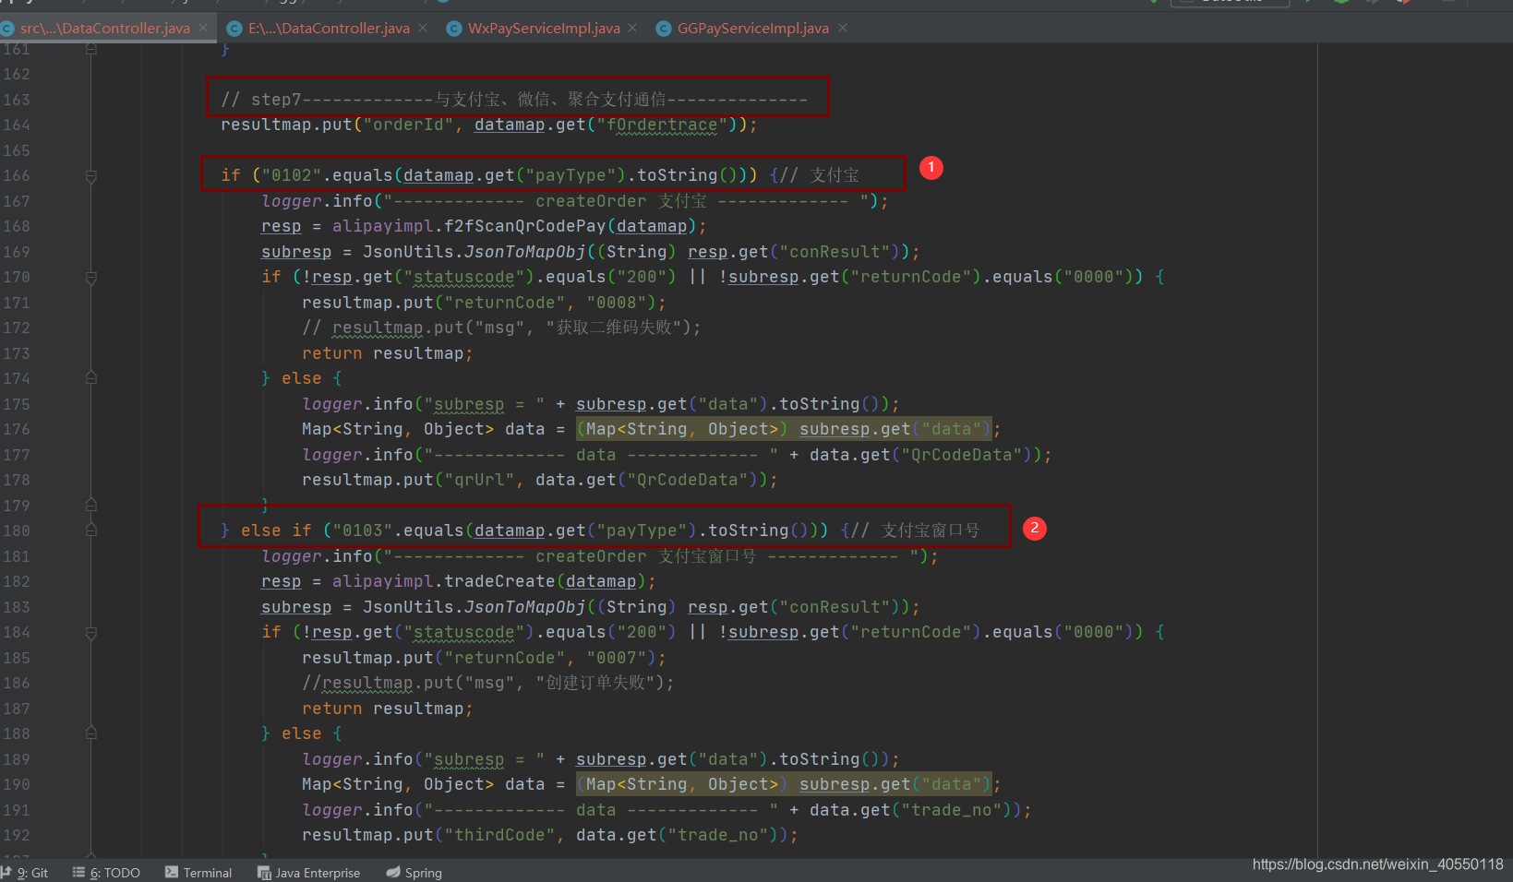Click the "thirdCode" key on line 192
This screenshot has height=882, width=1513.
click(x=499, y=835)
